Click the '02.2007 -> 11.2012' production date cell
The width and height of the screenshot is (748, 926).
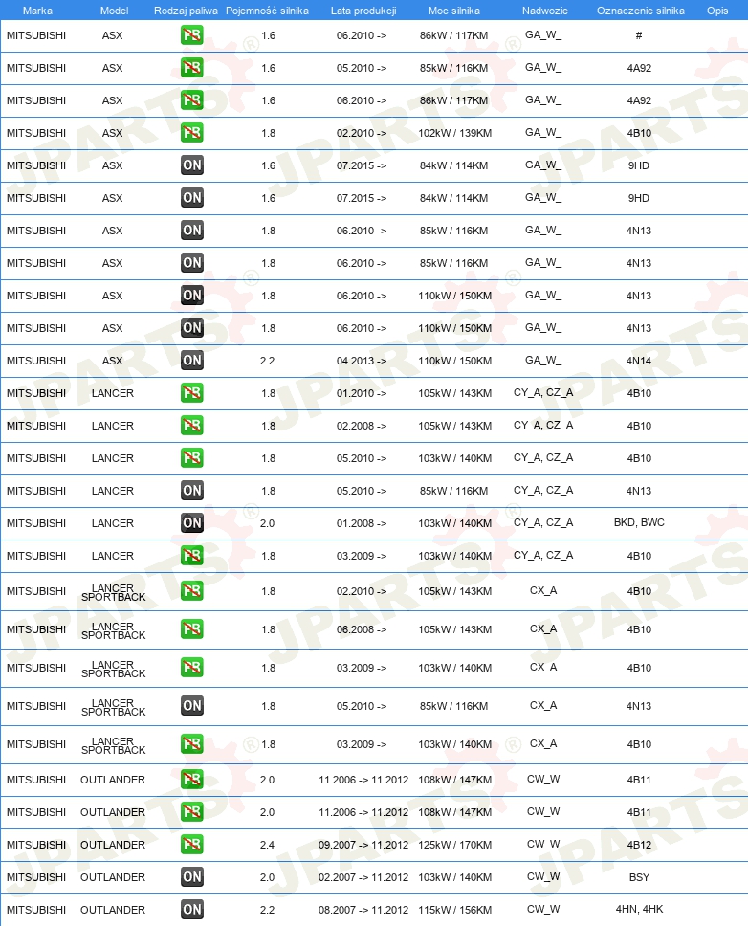363,877
